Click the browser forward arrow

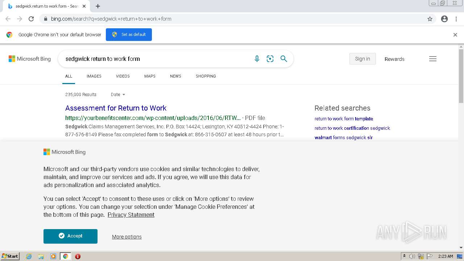point(20,19)
